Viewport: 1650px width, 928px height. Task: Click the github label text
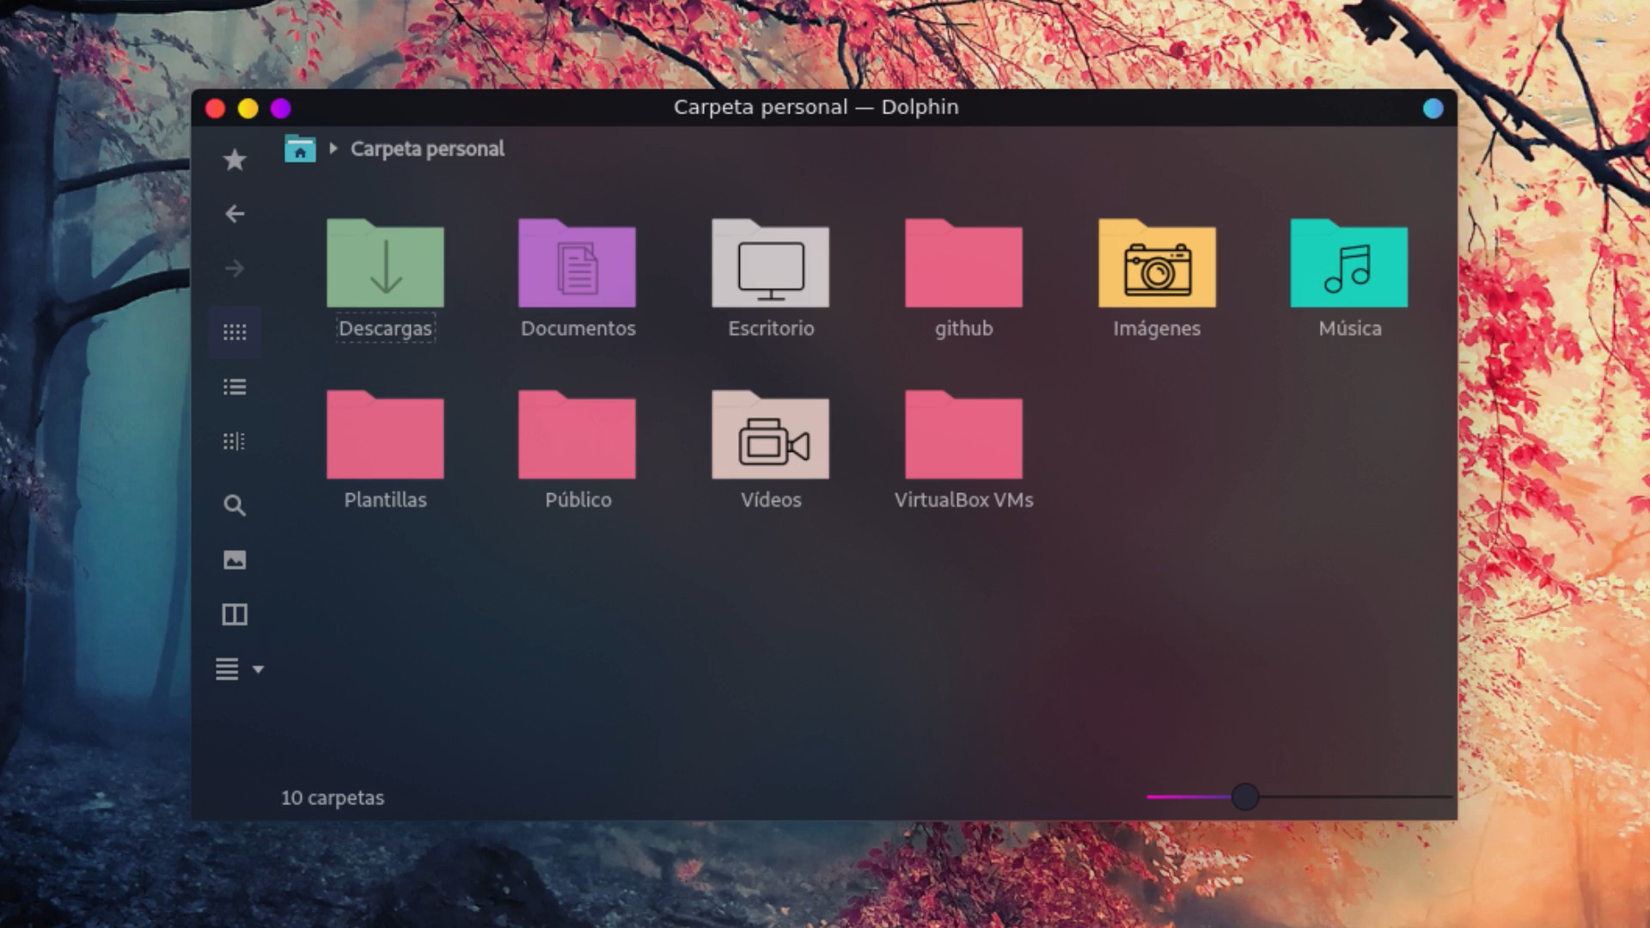964,328
